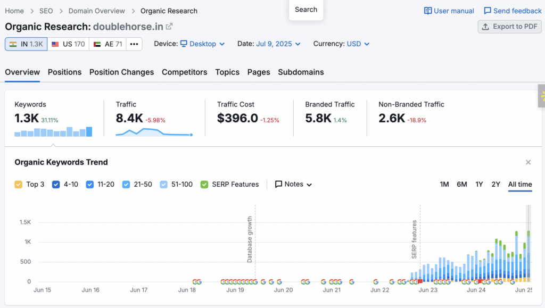This screenshot has width=545, height=308.
Task: Click the Traffic 8.4K value
Action: pos(129,119)
